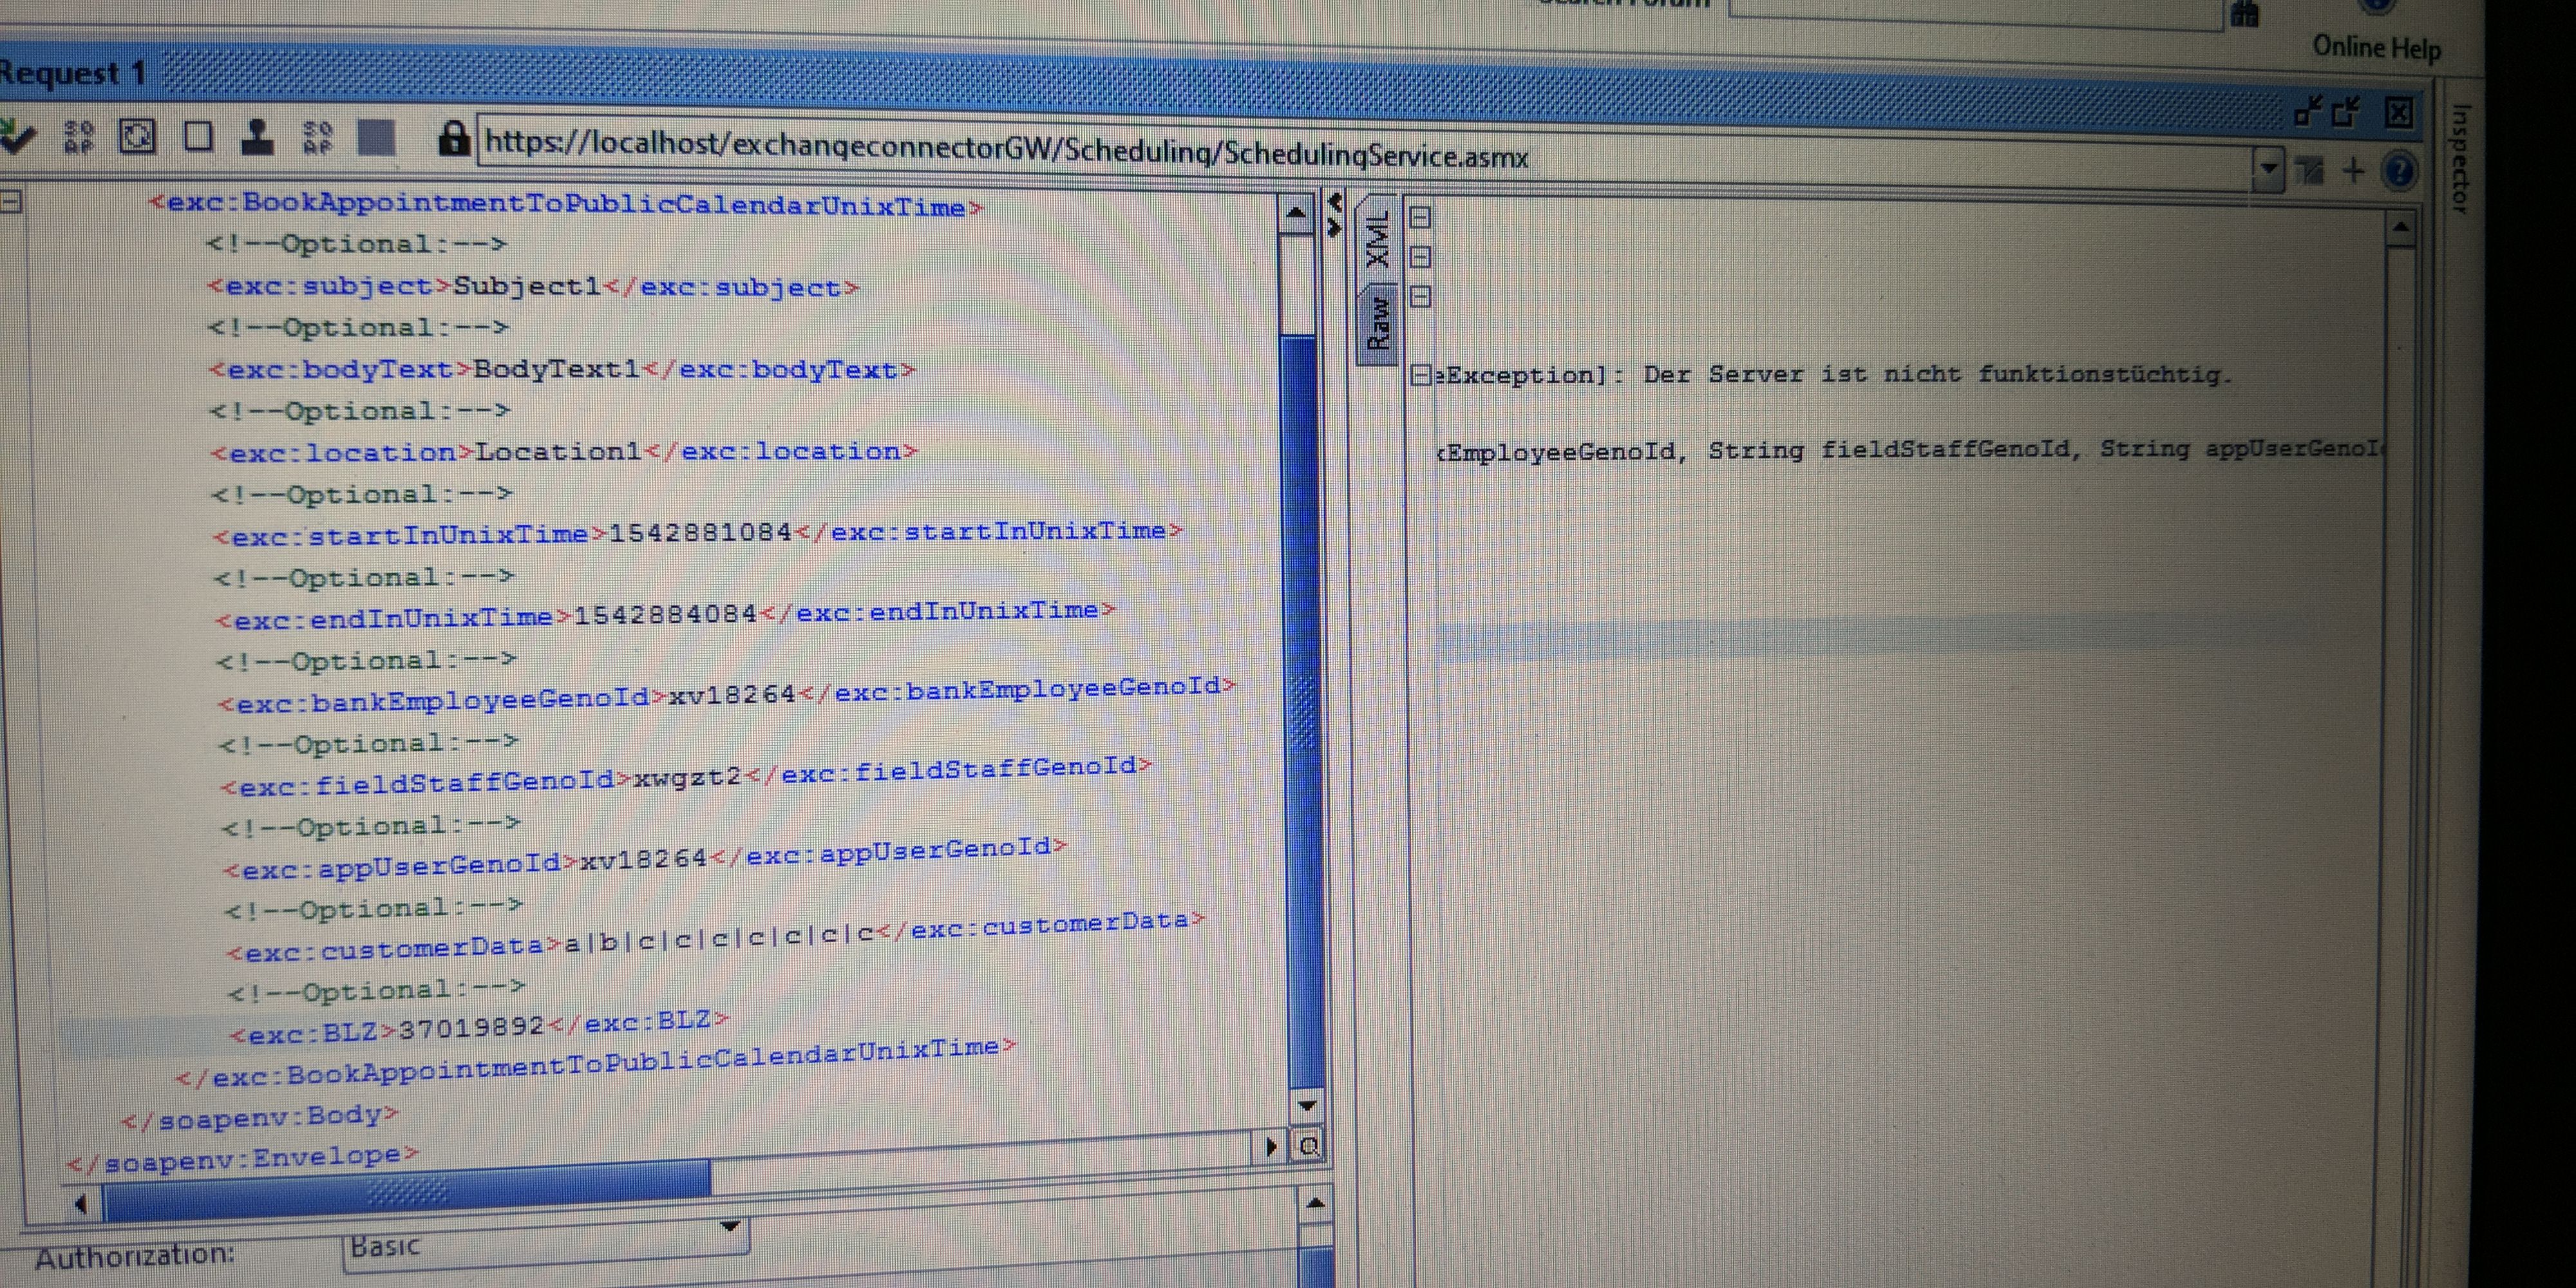Image resolution: width=2576 pixels, height=1288 pixels.
Task: Collapse the BookAppointmentToPublicCalendarUnixTime request node
Action: 11,202
